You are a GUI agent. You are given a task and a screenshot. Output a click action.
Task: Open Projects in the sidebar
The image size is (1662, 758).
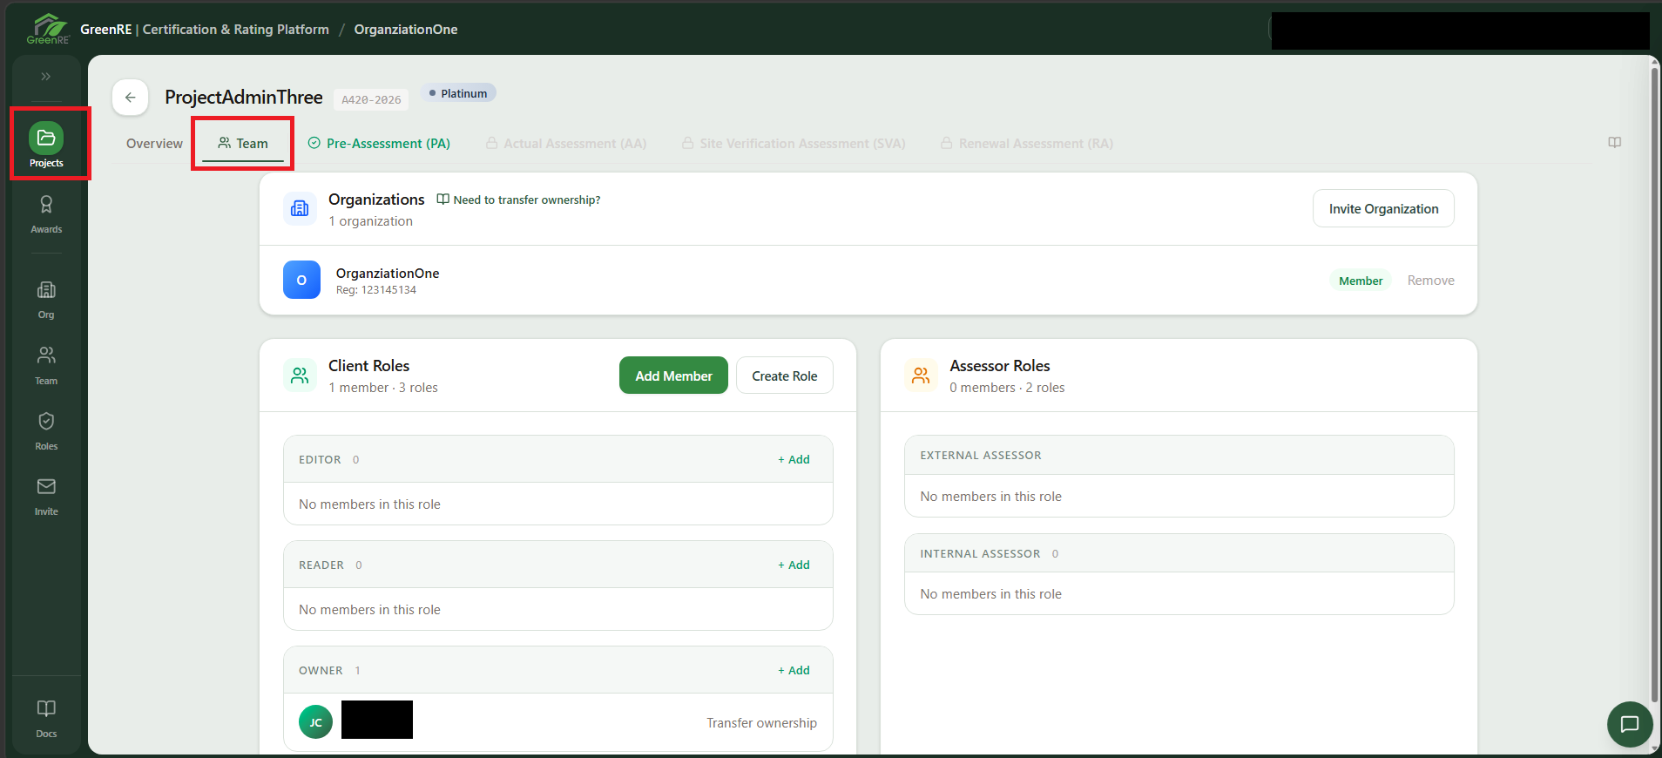[46, 145]
